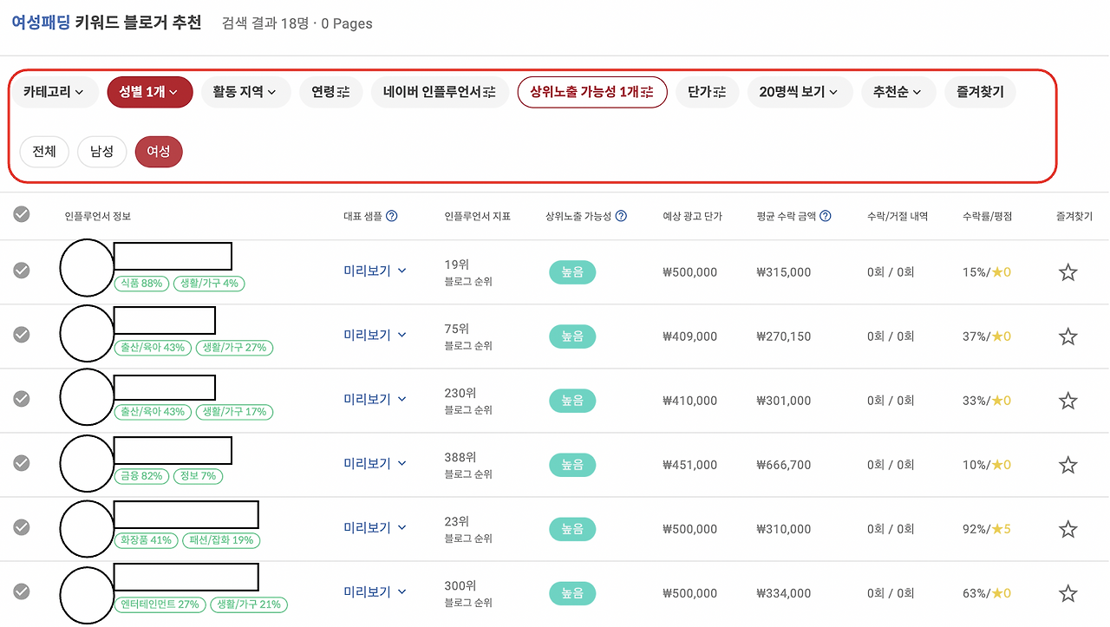Image resolution: width=1110 pixels, height=627 pixels.
Task: Open help icon beside 평균 수락 금액 header
Action: click(825, 216)
